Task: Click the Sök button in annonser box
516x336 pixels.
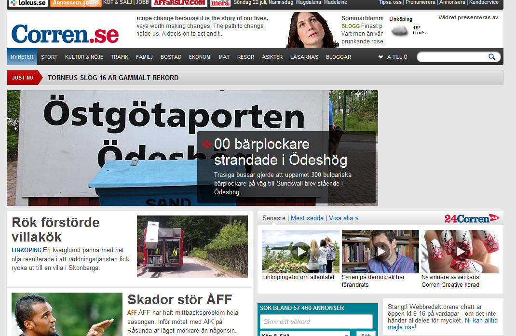Action: (366, 334)
